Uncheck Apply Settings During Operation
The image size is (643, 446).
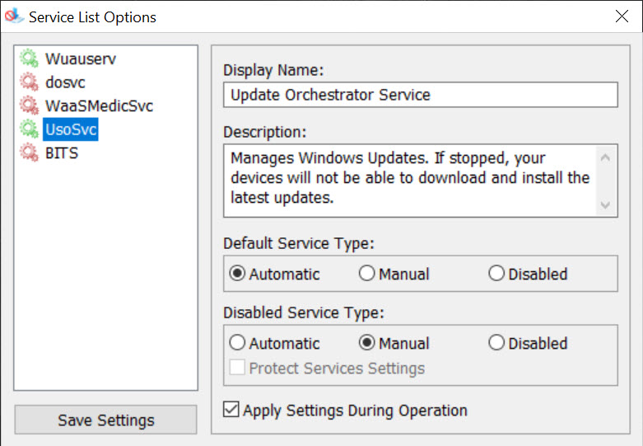[231, 410]
